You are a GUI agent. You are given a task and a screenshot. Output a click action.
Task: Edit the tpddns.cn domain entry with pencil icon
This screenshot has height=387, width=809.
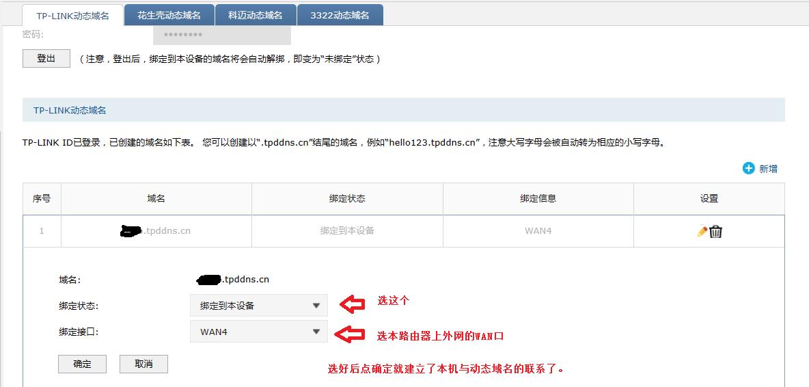pyautogui.click(x=702, y=231)
